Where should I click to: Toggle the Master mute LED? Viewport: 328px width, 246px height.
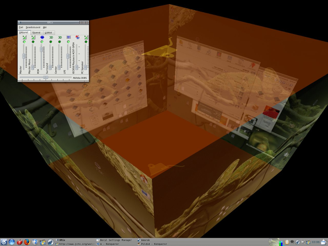tap(25, 42)
